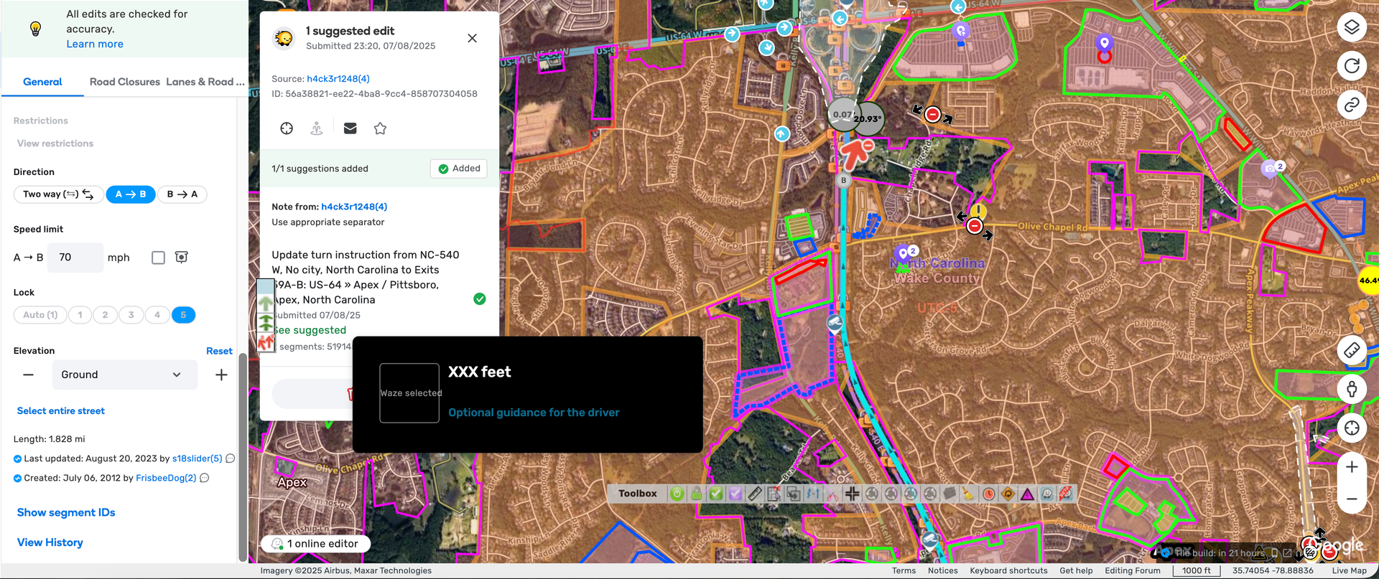Click the envelope icon in suggested edit
This screenshot has height=579, width=1379.
tap(350, 128)
